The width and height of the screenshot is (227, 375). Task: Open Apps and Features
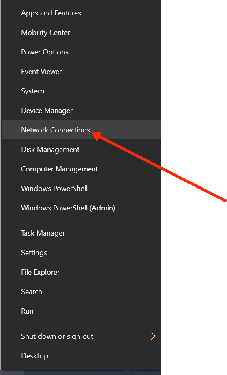pyautogui.click(x=81, y=13)
